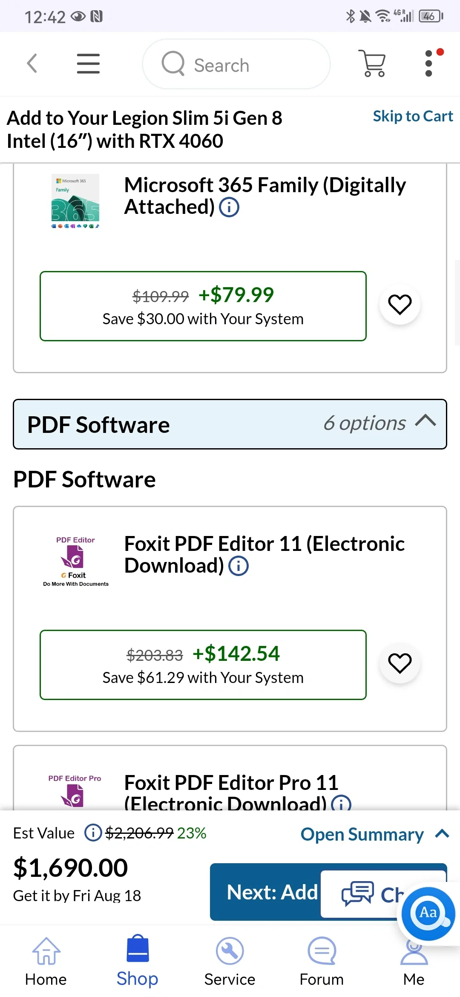View info for Foxit PDF Editor 11

(239, 566)
